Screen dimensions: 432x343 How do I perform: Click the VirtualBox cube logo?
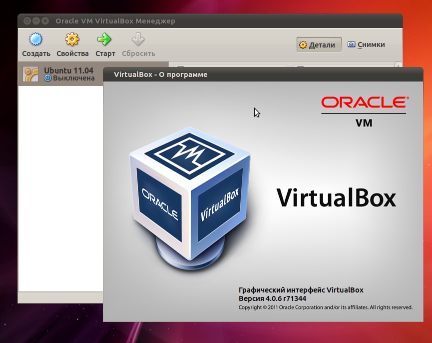(190, 198)
